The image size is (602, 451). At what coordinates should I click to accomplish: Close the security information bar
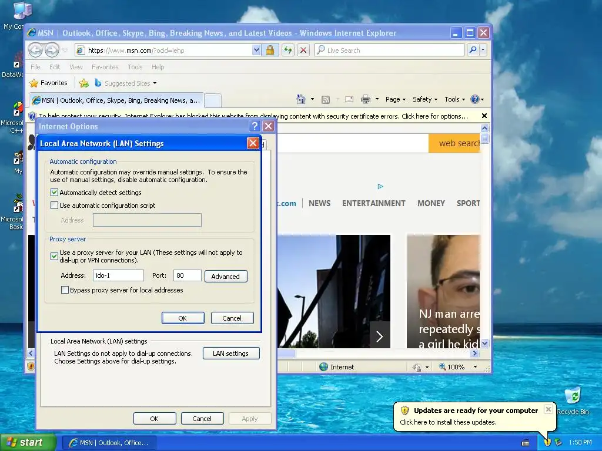tap(484, 116)
